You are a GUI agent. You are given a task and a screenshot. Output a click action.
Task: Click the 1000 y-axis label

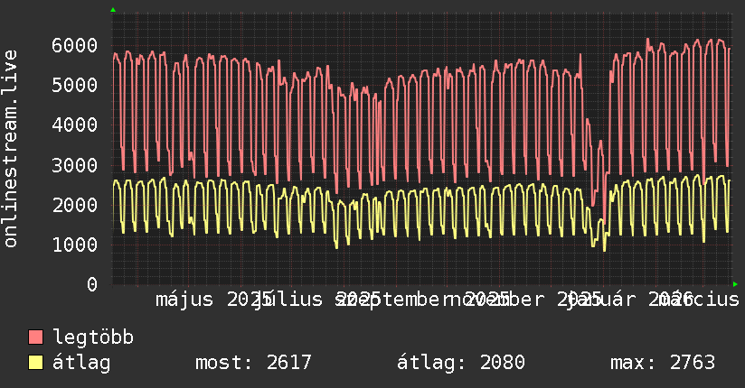pos(75,245)
